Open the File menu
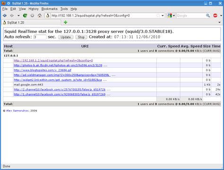The image size is (224, 170). tap(5, 9)
